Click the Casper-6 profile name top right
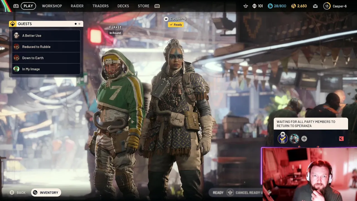This screenshot has height=201, width=357. [340, 6]
